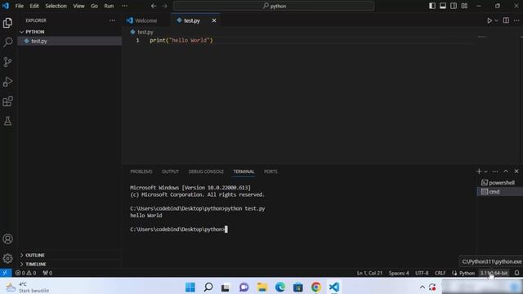523x294 pixels.
Task: Click the command center search box
Action: 274,6
